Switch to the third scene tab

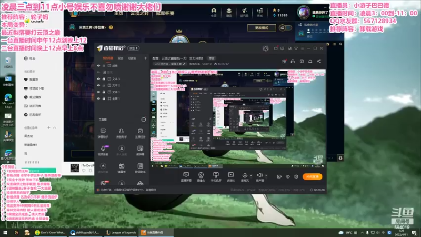point(132,58)
